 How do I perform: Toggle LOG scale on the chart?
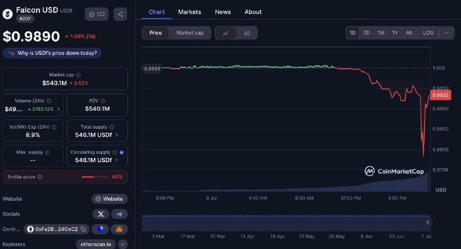[428, 33]
